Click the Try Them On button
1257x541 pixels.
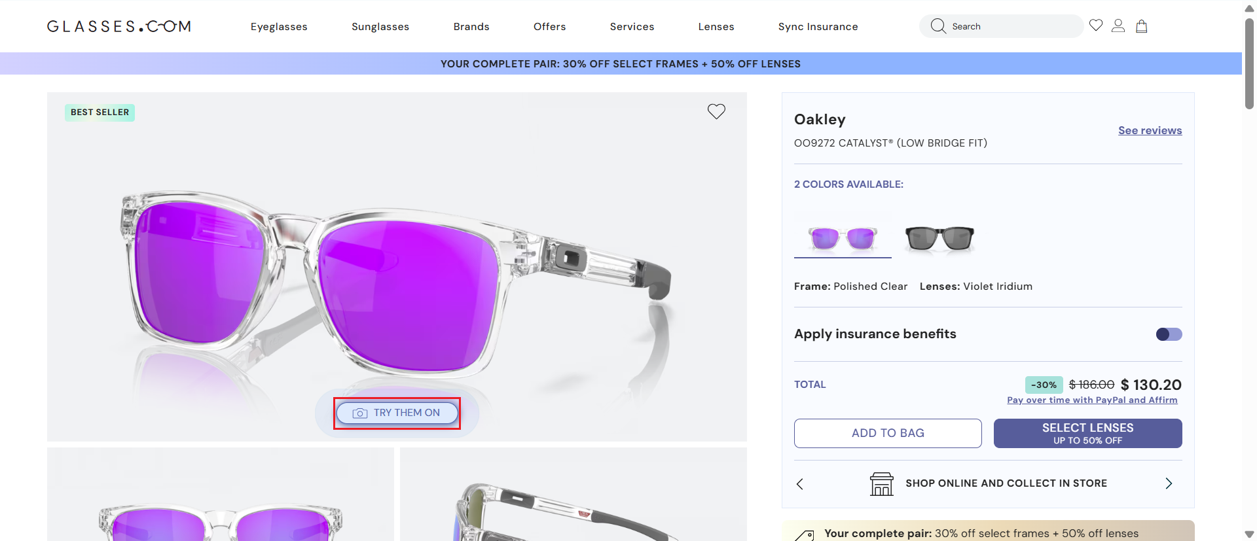pos(397,413)
